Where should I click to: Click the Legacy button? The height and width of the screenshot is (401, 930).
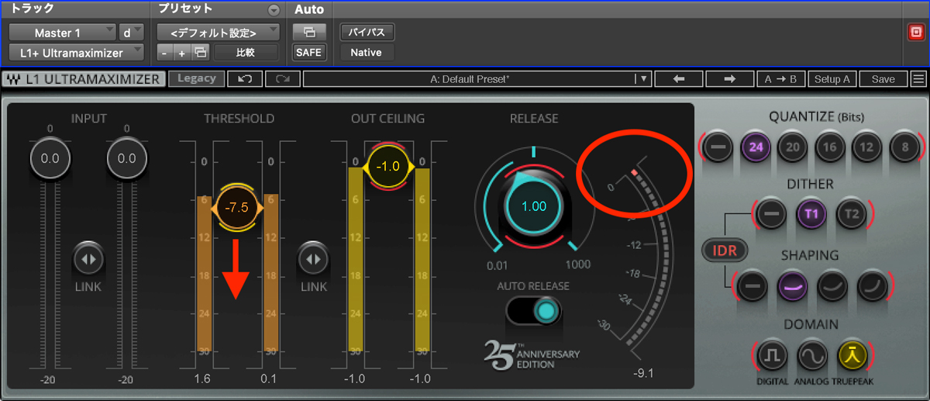click(x=197, y=78)
